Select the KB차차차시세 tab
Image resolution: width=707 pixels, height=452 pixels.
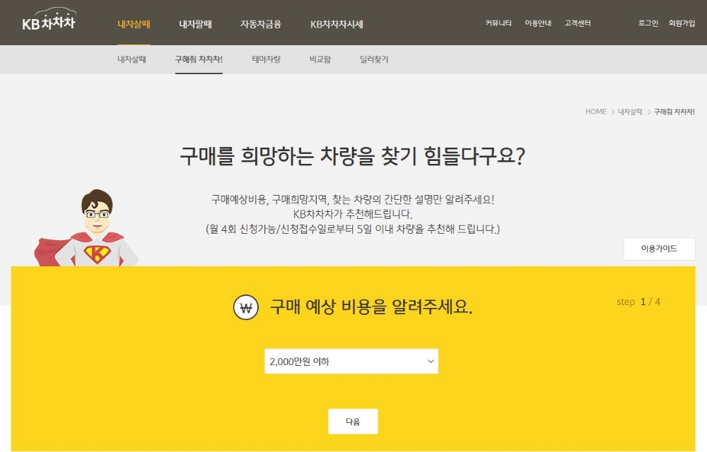[336, 23]
